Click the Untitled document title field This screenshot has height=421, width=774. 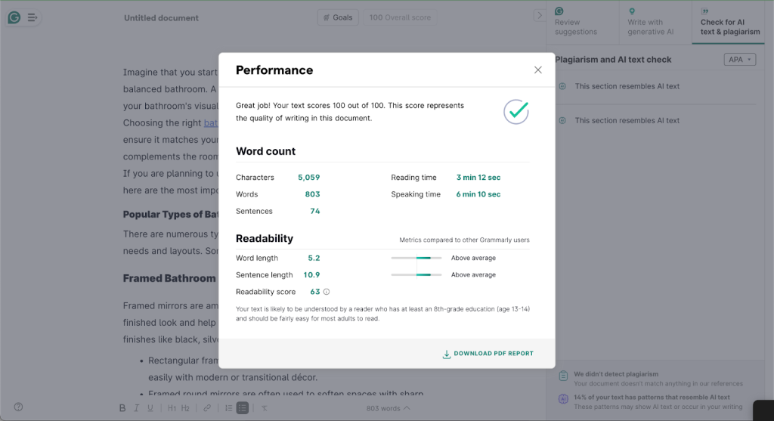pos(162,18)
